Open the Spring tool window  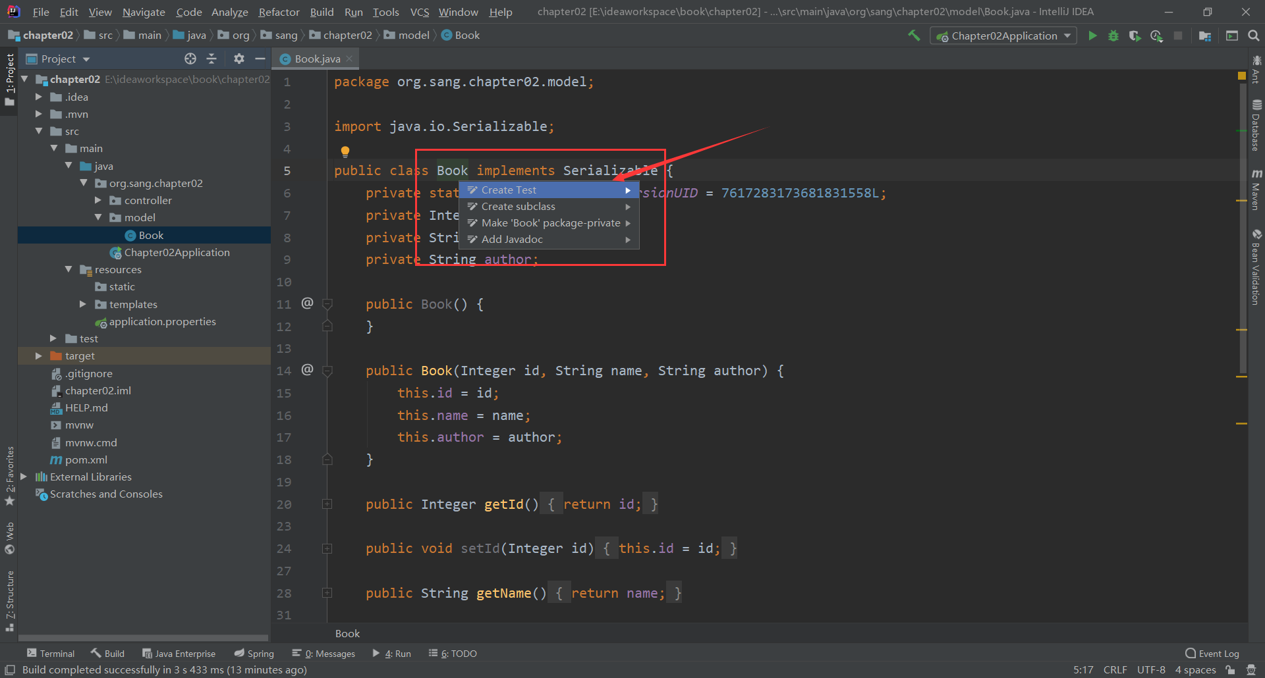254,653
